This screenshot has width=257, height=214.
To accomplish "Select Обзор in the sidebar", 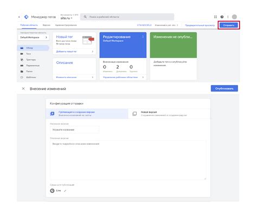I will click(x=33, y=48).
